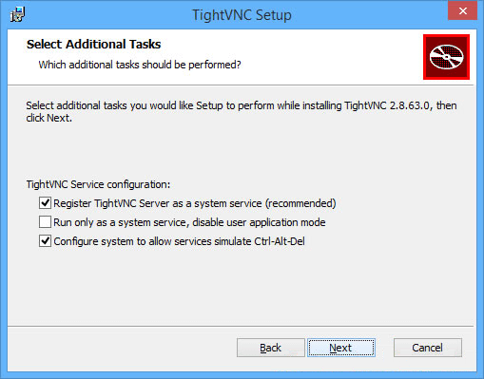Go back using the Back button
This screenshot has width=484, height=379.
point(271,348)
